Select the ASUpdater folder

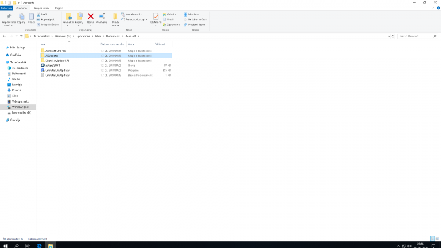point(106,56)
